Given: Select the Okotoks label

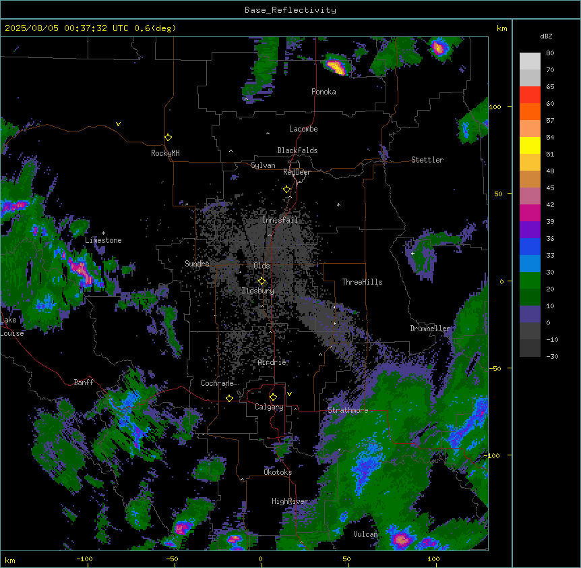Looking at the screenshot, I should 278,472.
